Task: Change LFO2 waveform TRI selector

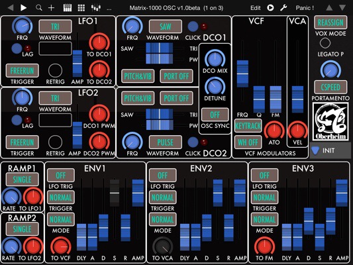Action: pyautogui.click(x=55, y=98)
